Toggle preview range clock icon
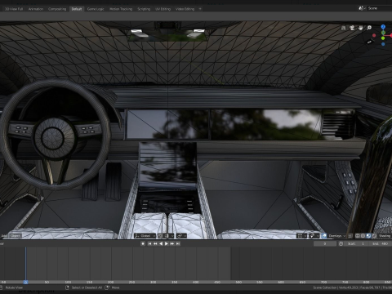392x294 pixels. coord(341,243)
